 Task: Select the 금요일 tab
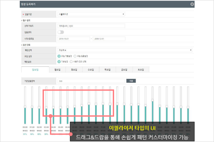(124, 70)
